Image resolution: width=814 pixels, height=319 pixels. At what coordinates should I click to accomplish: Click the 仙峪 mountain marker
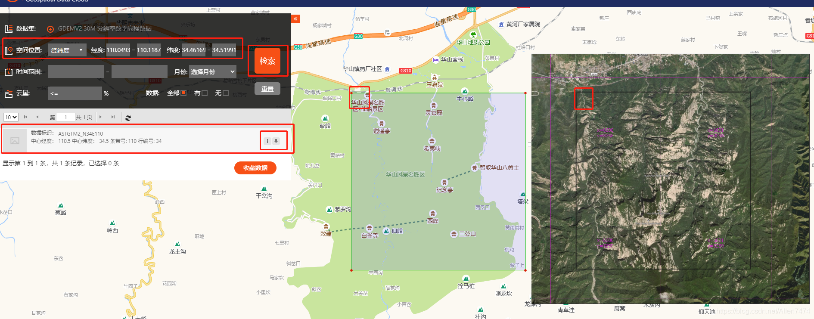[x=386, y=231]
